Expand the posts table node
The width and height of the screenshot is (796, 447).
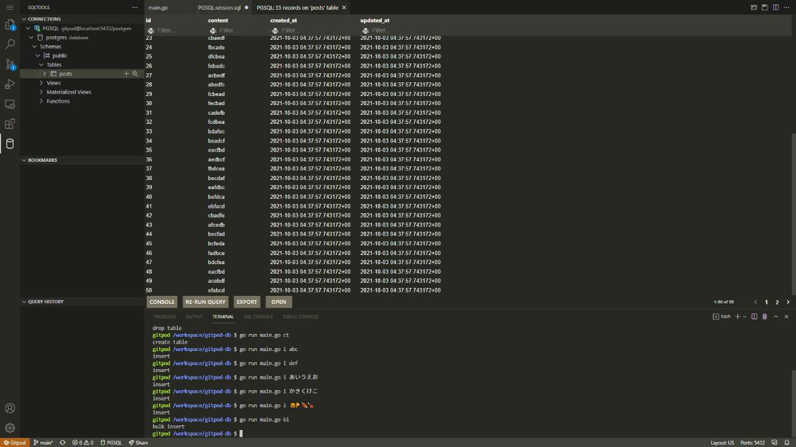(x=44, y=74)
